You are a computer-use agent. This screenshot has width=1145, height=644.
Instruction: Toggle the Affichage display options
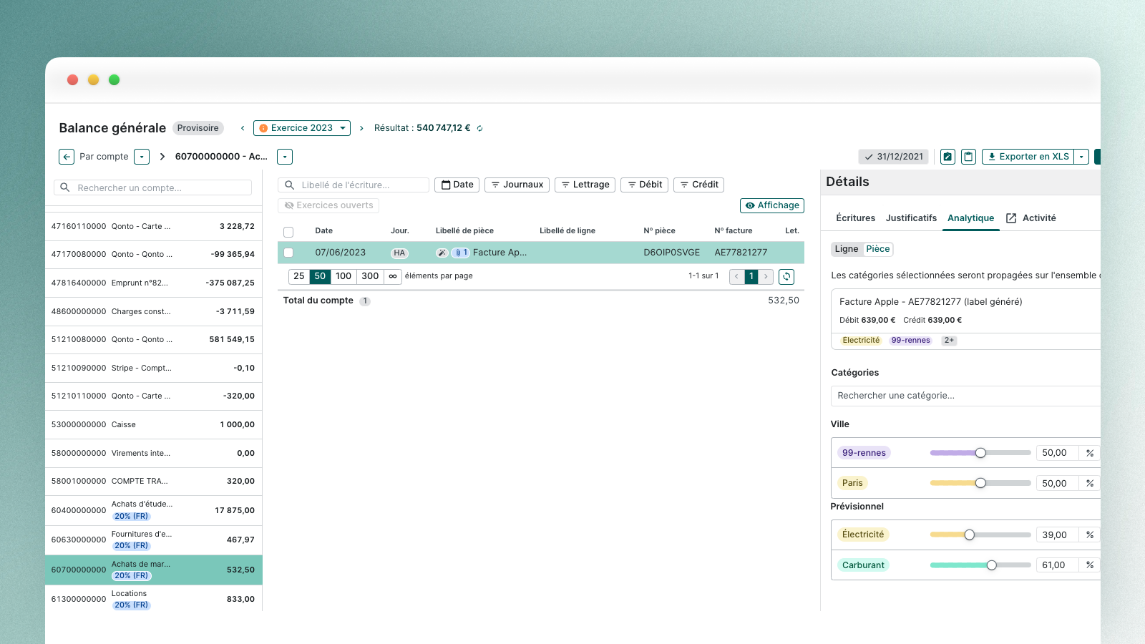[x=772, y=205]
